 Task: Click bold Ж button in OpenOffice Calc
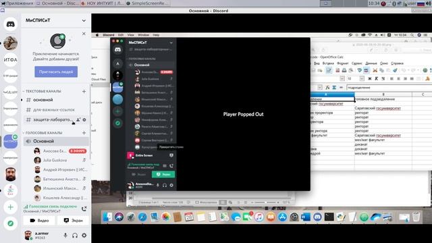[370, 78]
